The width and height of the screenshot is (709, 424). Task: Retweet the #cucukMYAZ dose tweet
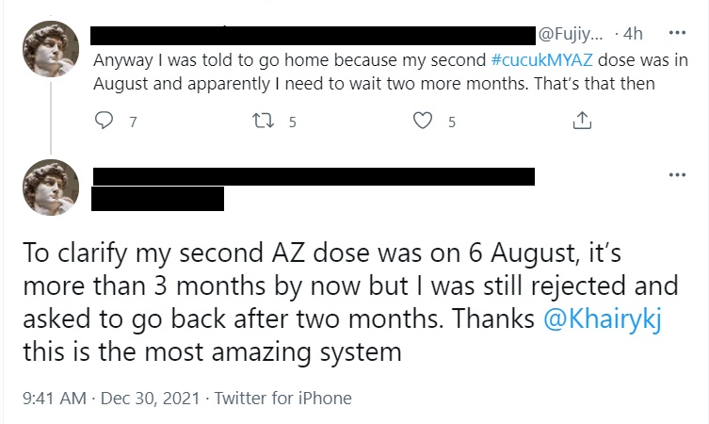tap(262, 121)
